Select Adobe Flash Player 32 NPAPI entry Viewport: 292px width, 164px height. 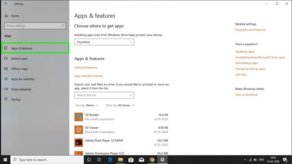tap(121, 143)
